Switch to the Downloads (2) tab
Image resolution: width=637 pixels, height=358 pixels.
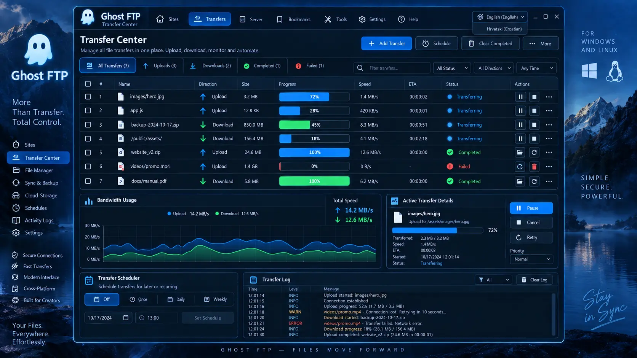coord(211,66)
